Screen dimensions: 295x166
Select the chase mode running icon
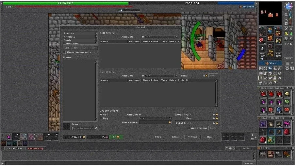pos(291,34)
